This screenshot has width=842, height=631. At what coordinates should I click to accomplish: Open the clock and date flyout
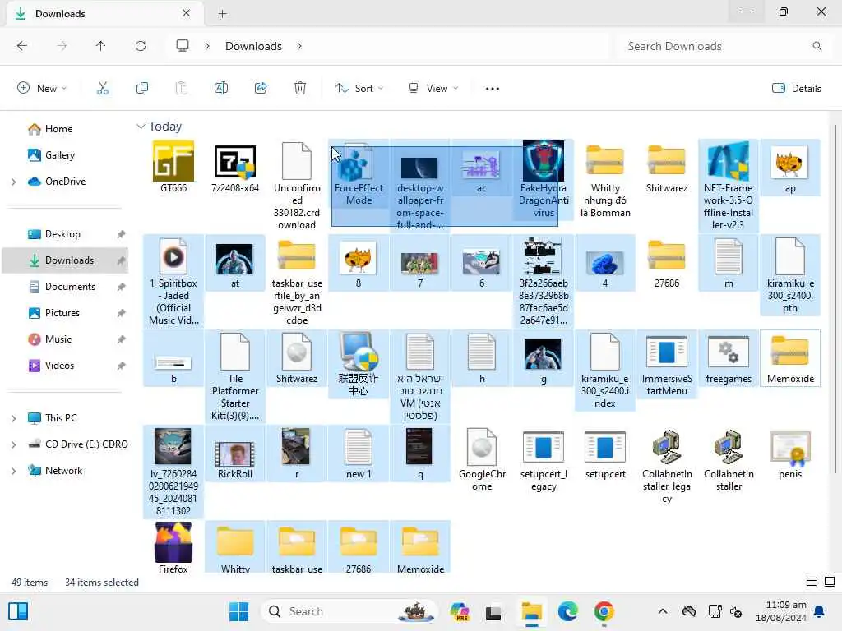click(781, 611)
